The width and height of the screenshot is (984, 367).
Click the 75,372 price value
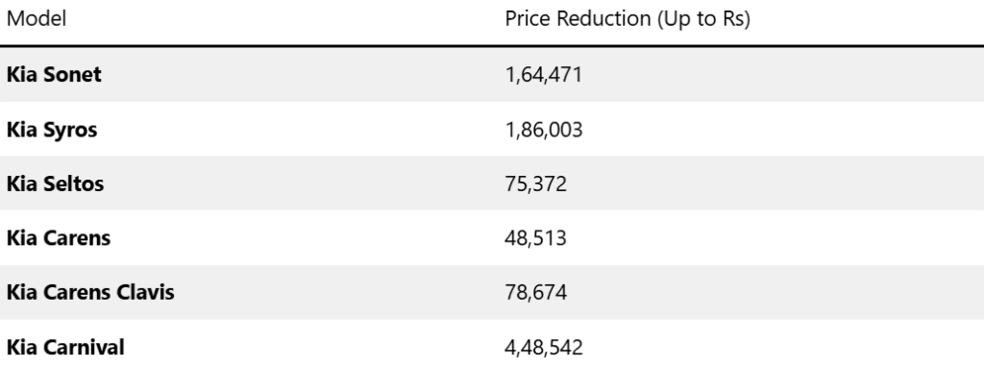tap(536, 184)
